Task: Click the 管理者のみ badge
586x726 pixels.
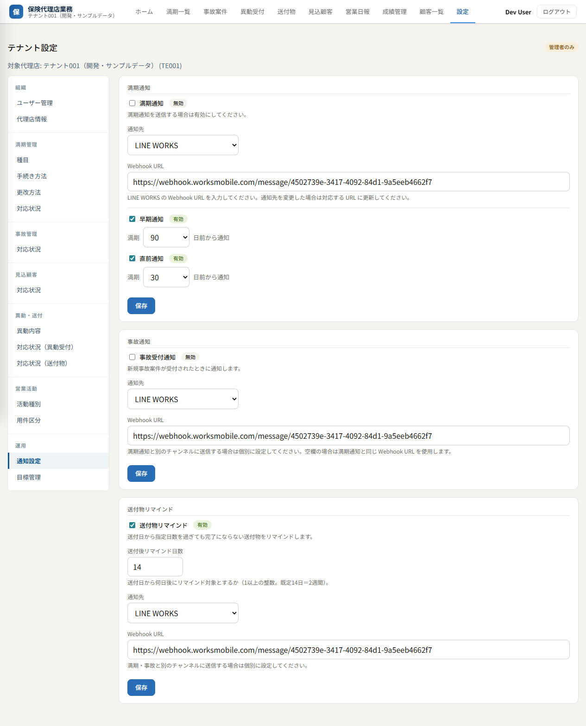Action: tap(561, 47)
